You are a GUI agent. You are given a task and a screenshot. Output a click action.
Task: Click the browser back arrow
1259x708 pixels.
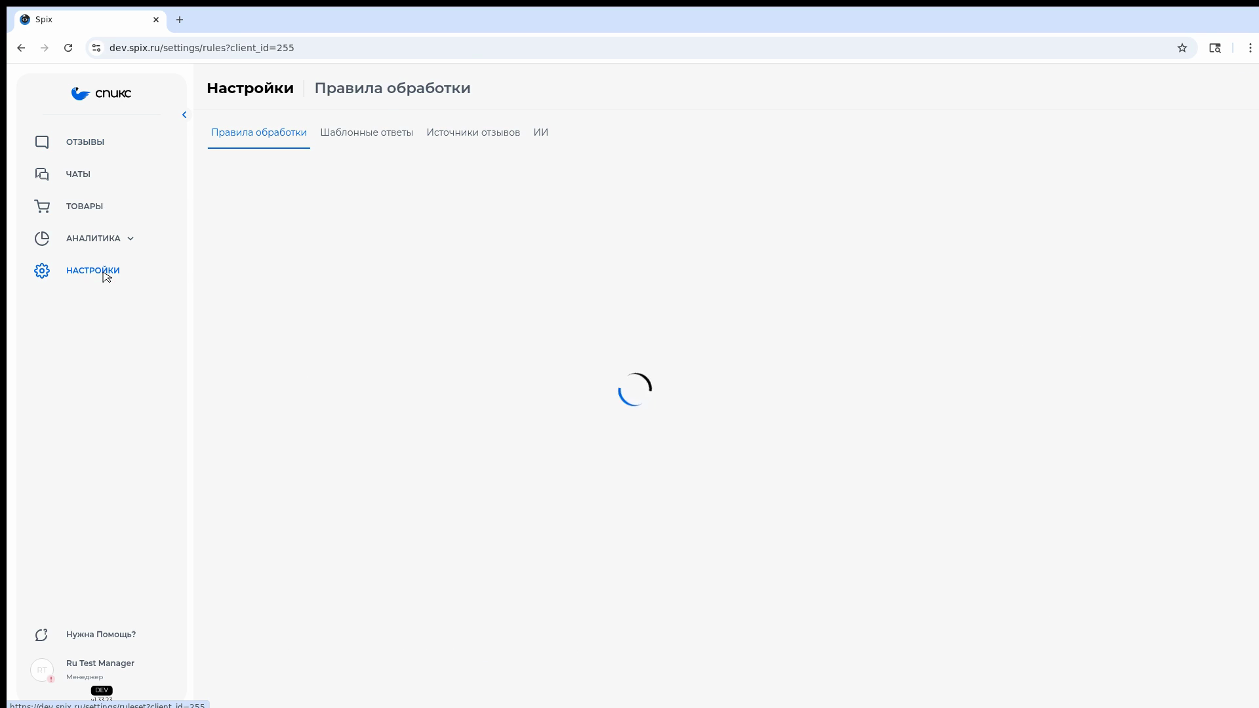point(21,48)
